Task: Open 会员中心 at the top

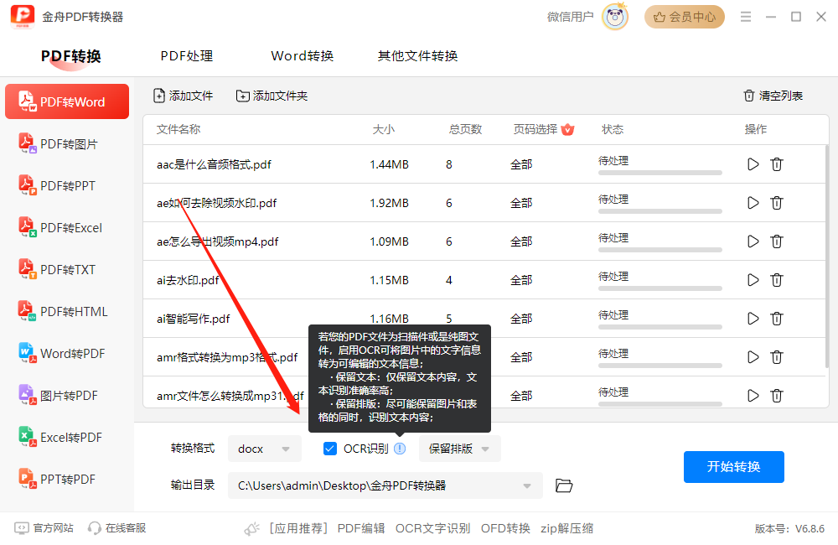Action: 684,16
